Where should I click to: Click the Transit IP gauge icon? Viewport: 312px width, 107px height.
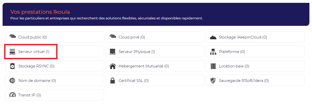12,95
